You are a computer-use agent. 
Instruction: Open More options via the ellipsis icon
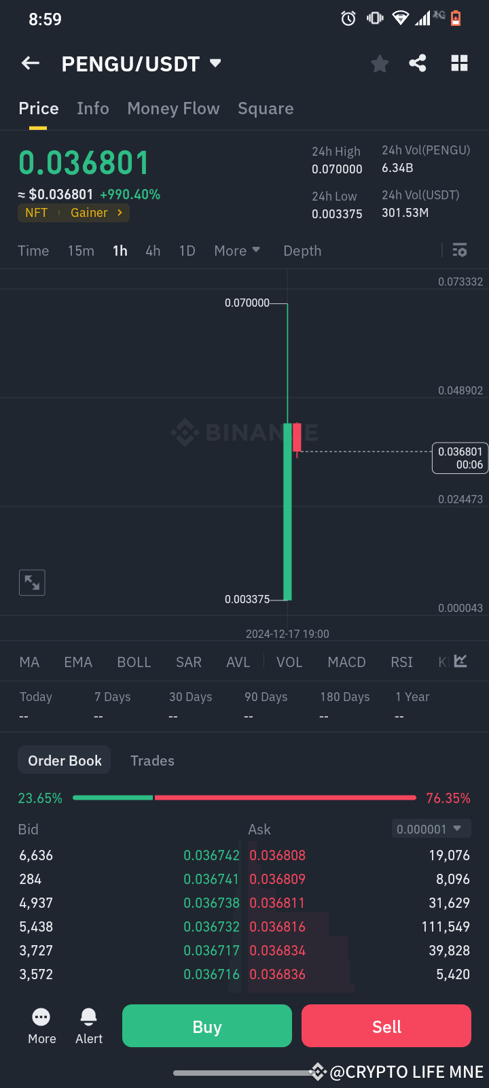[x=41, y=1017]
